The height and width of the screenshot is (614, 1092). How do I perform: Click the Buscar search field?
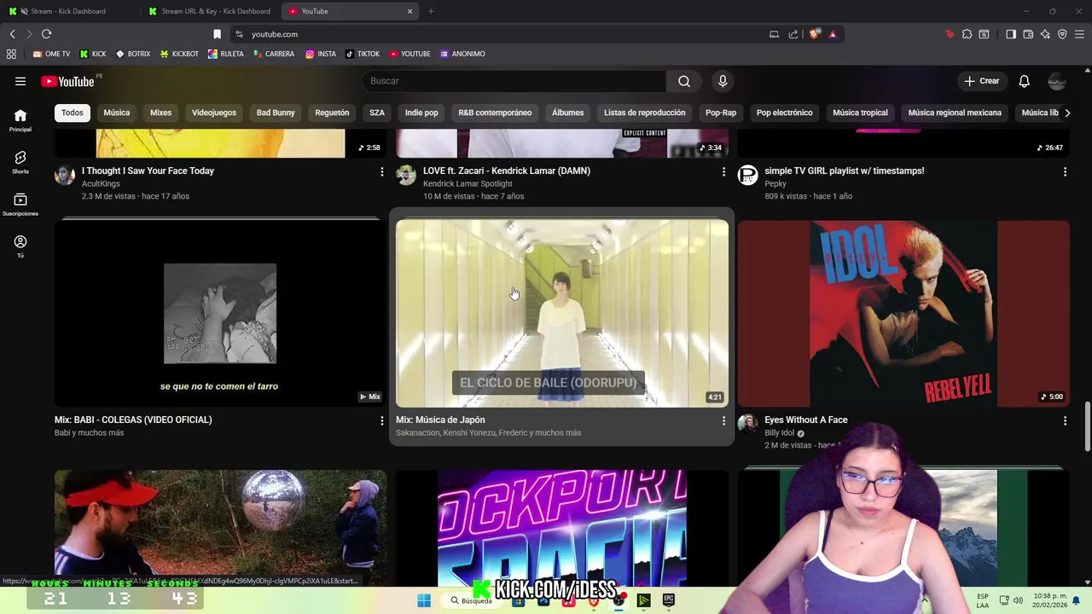pyautogui.click(x=514, y=81)
